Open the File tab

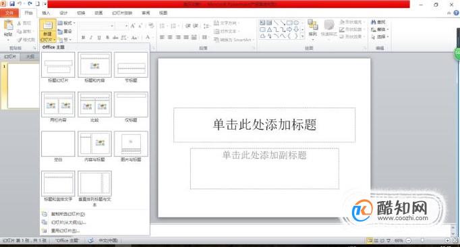[x=9, y=13]
